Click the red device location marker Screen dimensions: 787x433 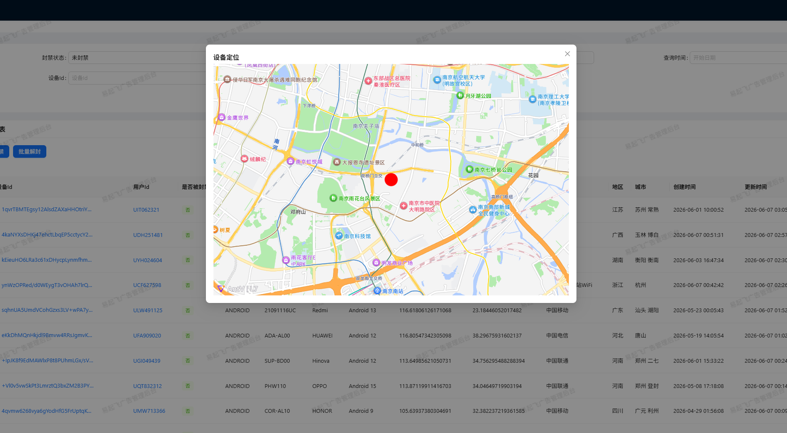[391, 180]
